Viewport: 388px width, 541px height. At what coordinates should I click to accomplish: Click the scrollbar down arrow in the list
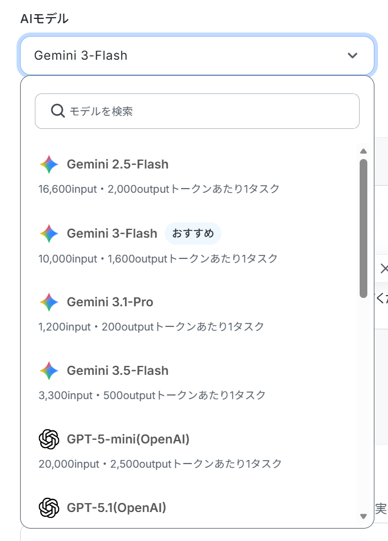(x=363, y=516)
